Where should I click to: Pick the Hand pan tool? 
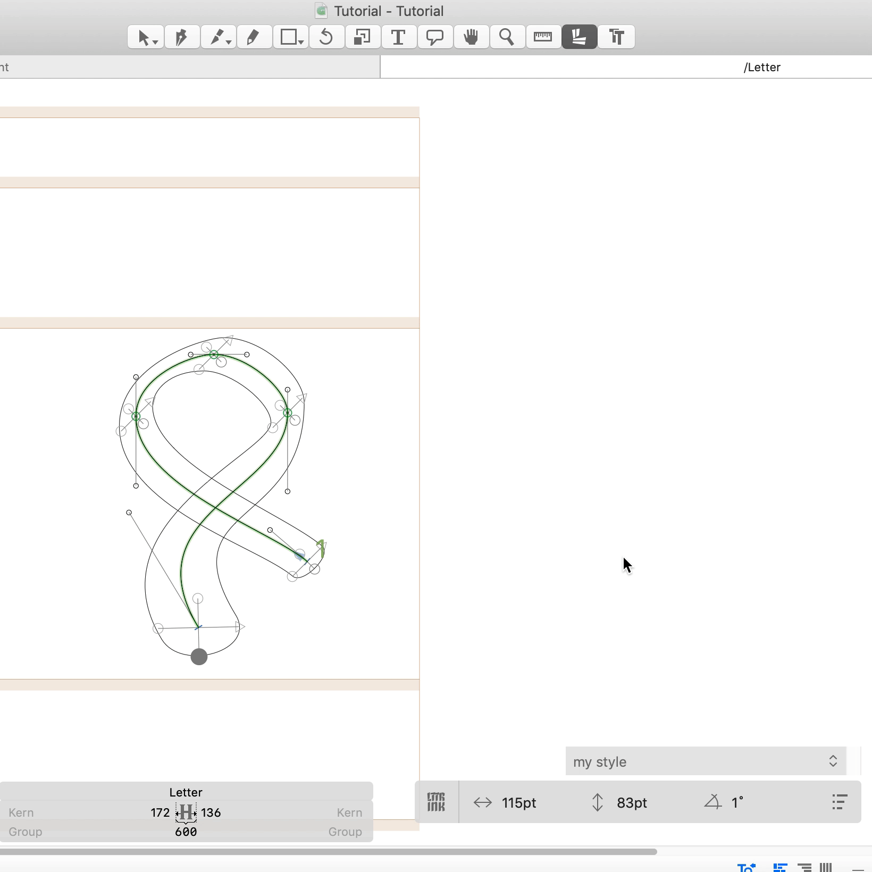coord(472,37)
